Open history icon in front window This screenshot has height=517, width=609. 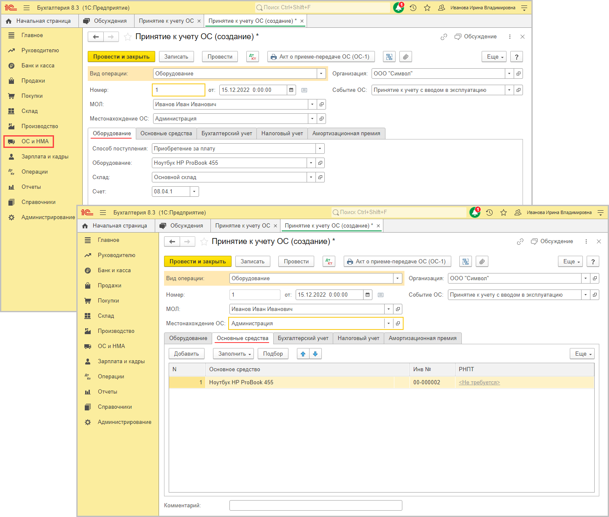pos(489,212)
